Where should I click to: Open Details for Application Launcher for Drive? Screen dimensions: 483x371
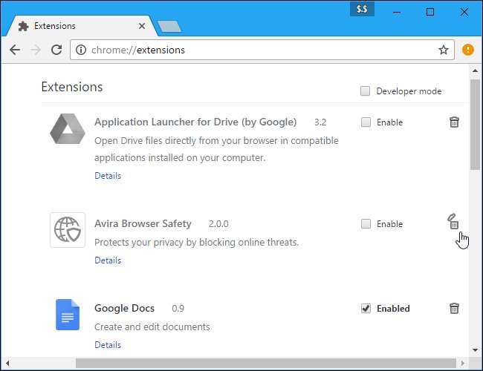(108, 176)
